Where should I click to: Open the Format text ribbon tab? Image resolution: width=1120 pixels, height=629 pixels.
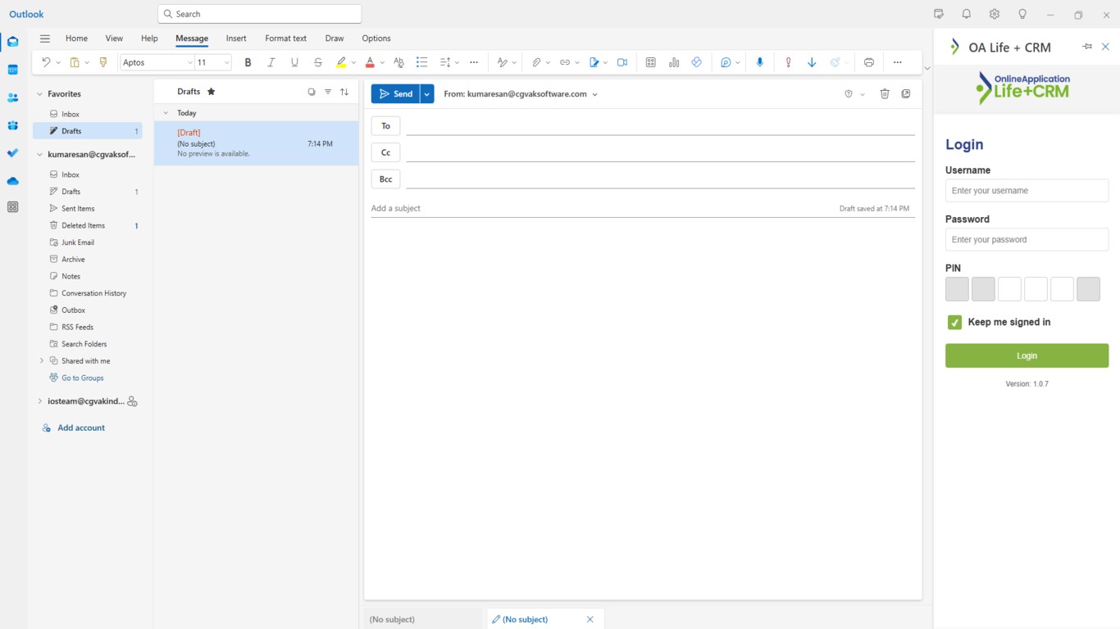pos(285,38)
